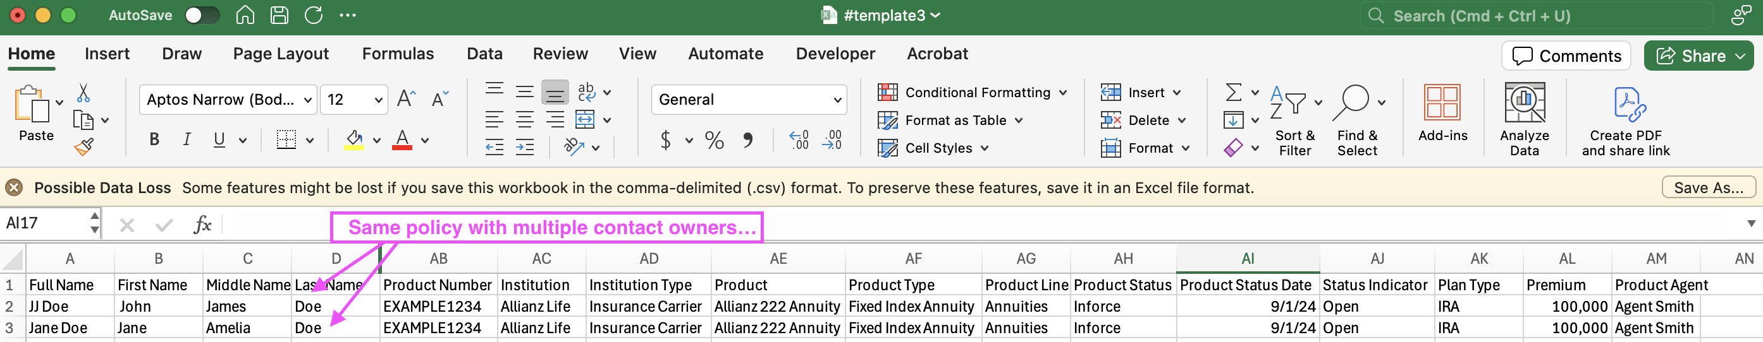The image size is (1763, 342).
Task: Toggle Underline formatting
Action: (x=219, y=140)
